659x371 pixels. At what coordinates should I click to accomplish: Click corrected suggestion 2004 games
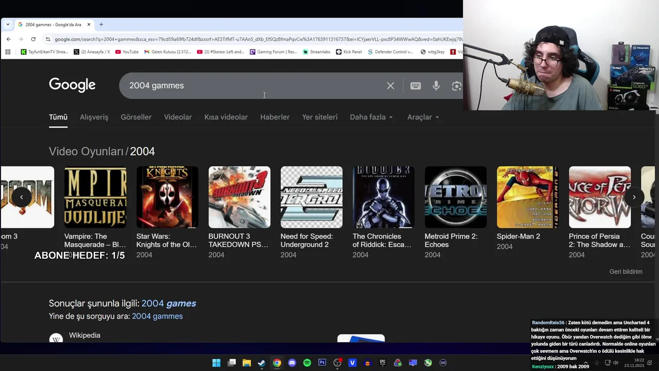169,303
